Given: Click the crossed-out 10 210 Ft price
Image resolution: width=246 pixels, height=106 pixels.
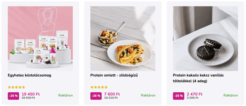Looking at the screenshot, I should (111, 98).
